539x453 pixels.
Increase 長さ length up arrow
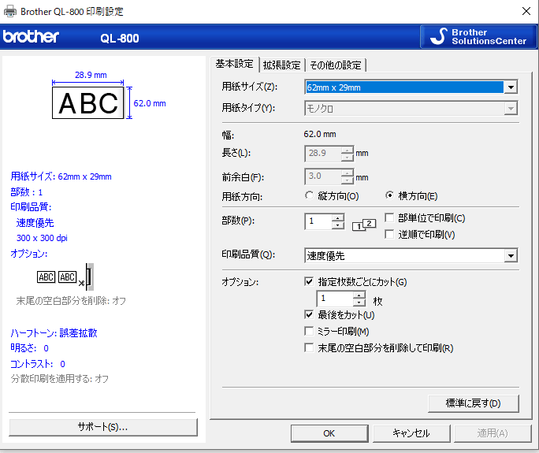click(348, 150)
